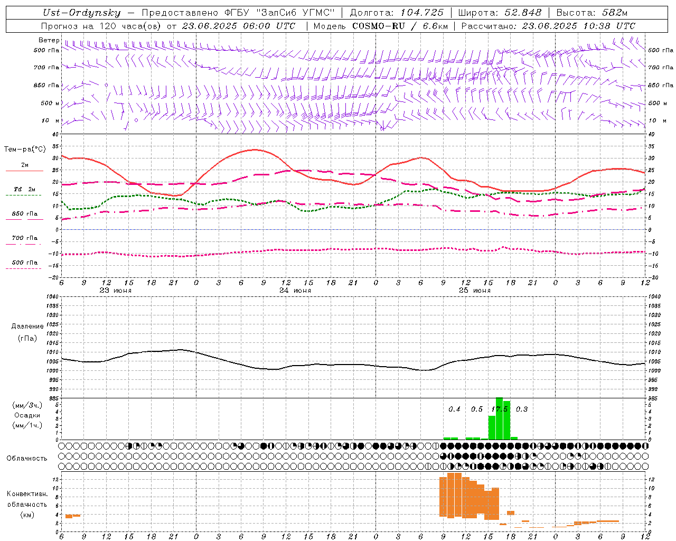This screenshot has width=676, height=541.
Task: Click the 'Давление' pressure panel label
Action: click(27, 327)
